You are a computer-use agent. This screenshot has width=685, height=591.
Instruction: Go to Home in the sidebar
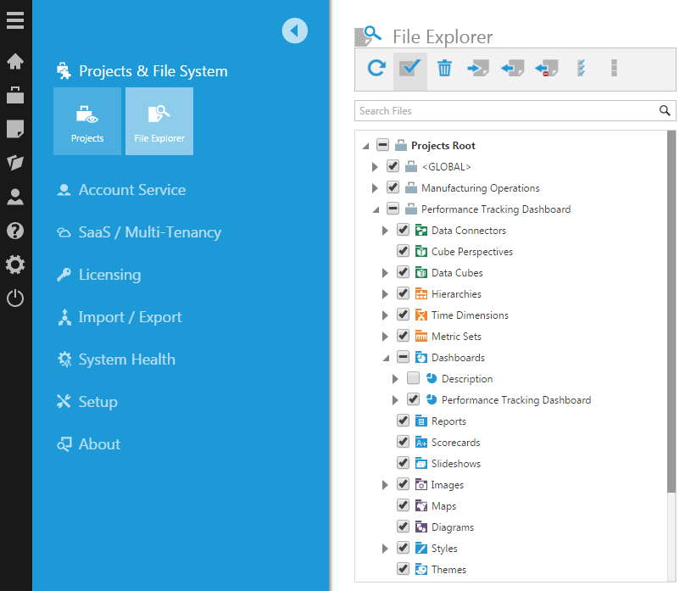point(15,61)
